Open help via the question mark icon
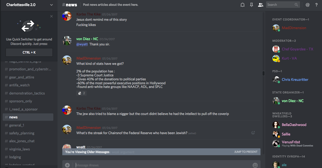 tap(316, 5)
